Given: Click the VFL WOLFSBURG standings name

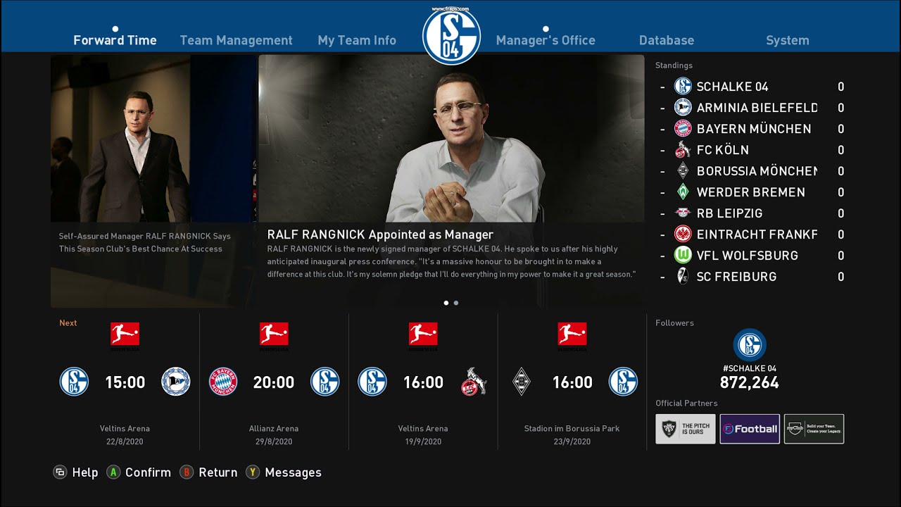Looking at the screenshot, I should pyautogui.click(x=747, y=256).
